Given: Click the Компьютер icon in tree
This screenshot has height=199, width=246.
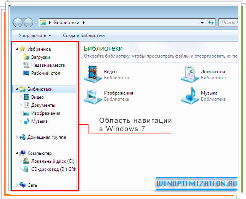Looking at the screenshot, I should [x=23, y=153].
